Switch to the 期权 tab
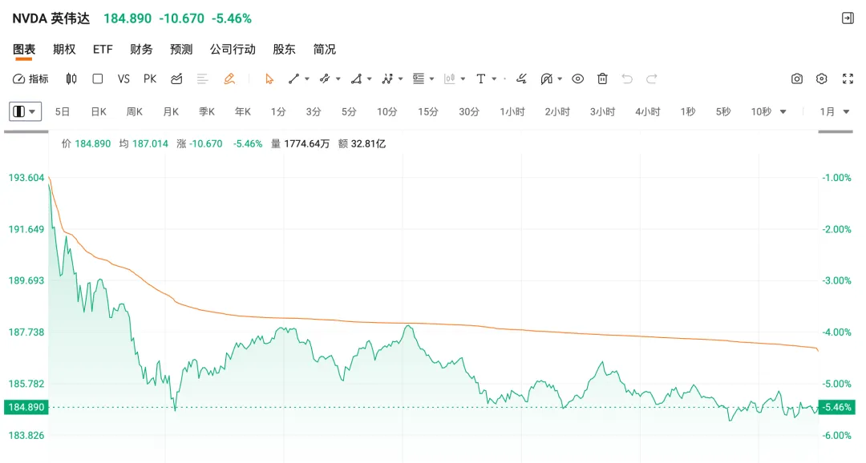Screen dimensions: 866x463 coord(64,49)
